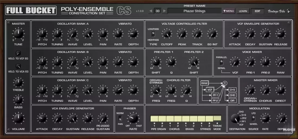298x139 pixels.
Task: Select Strings 2 preset key
Action: click(x=209, y=118)
